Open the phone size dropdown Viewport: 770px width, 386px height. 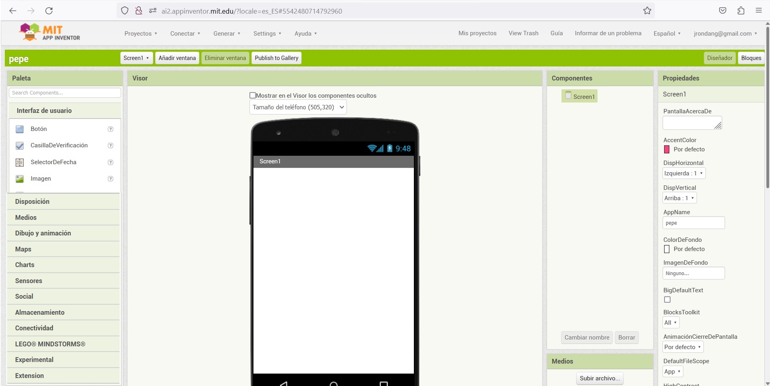click(298, 107)
